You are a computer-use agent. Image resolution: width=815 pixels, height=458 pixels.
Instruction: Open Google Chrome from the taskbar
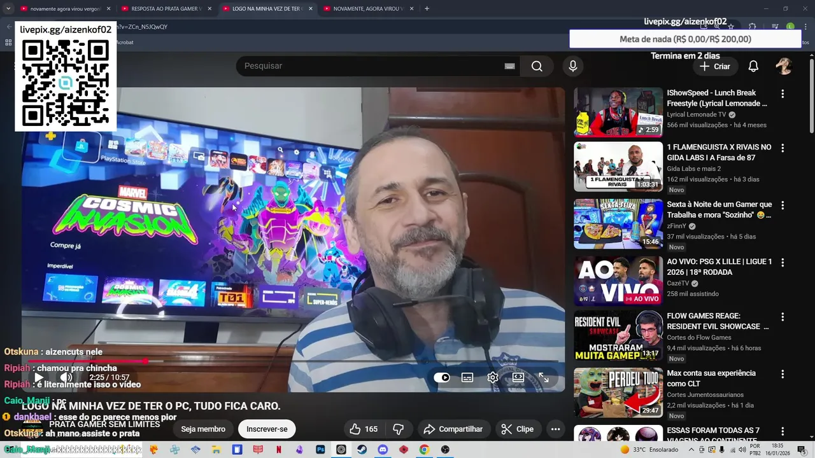click(424, 450)
